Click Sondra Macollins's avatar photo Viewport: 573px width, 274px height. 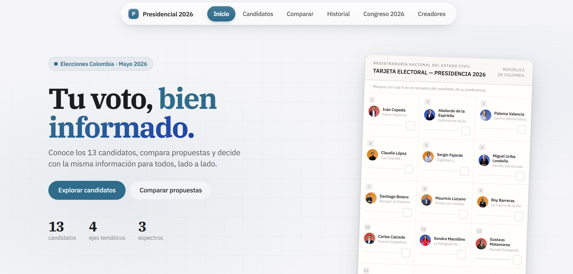425,240
